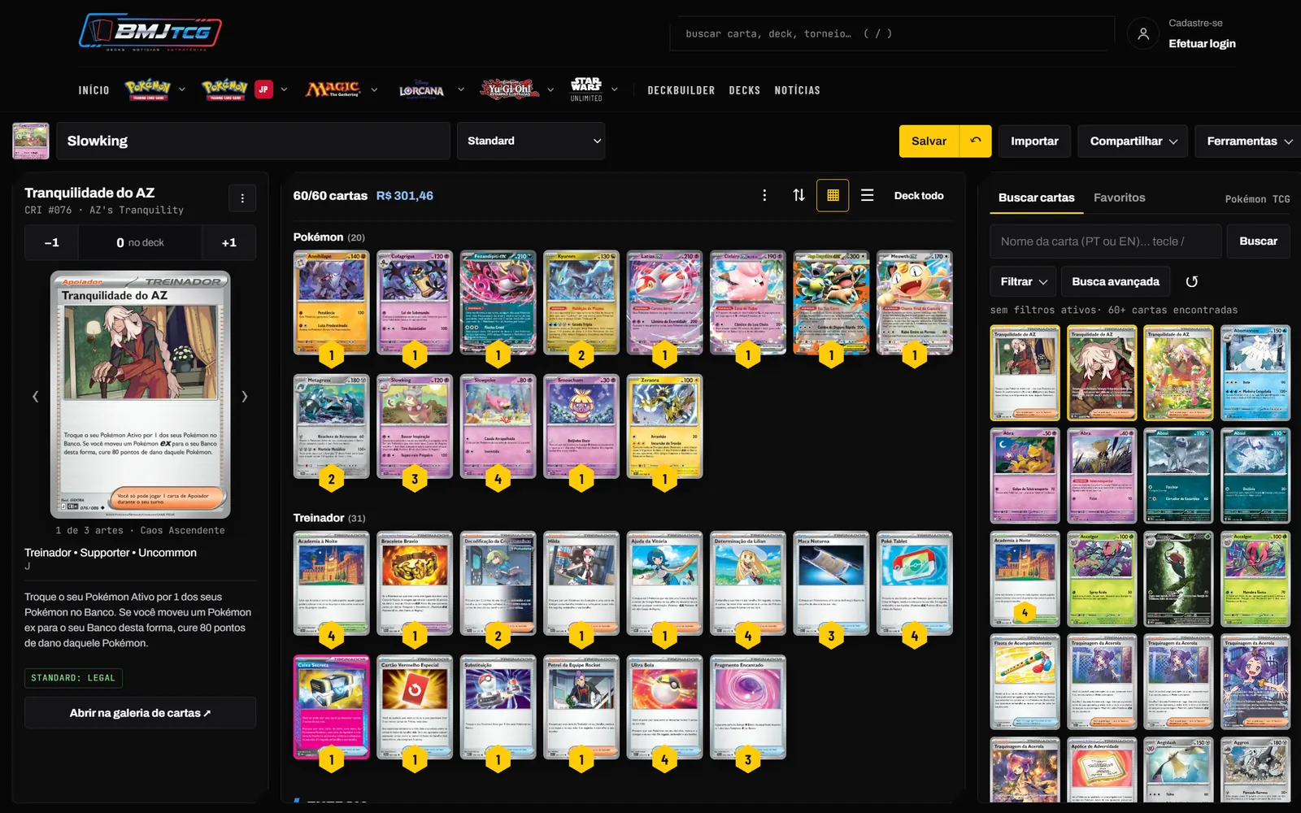
Task: Expand the Magic dropdown chevron
Action: (x=374, y=89)
